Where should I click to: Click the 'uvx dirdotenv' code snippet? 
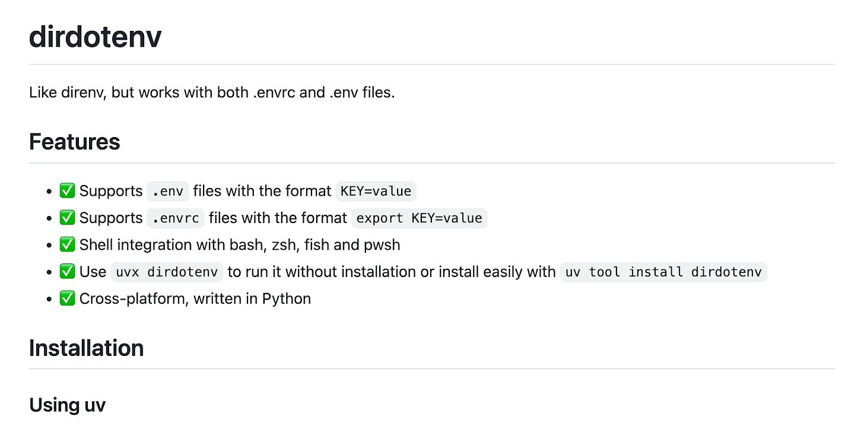[x=167, y=272]
